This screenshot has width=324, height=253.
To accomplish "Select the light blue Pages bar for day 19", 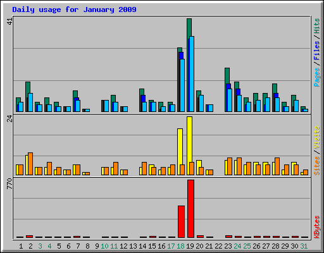I will (x=192, y=74).
